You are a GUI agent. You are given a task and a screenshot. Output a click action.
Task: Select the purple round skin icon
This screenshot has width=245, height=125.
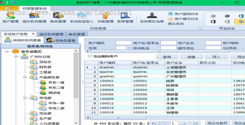[x=213, y=16]
